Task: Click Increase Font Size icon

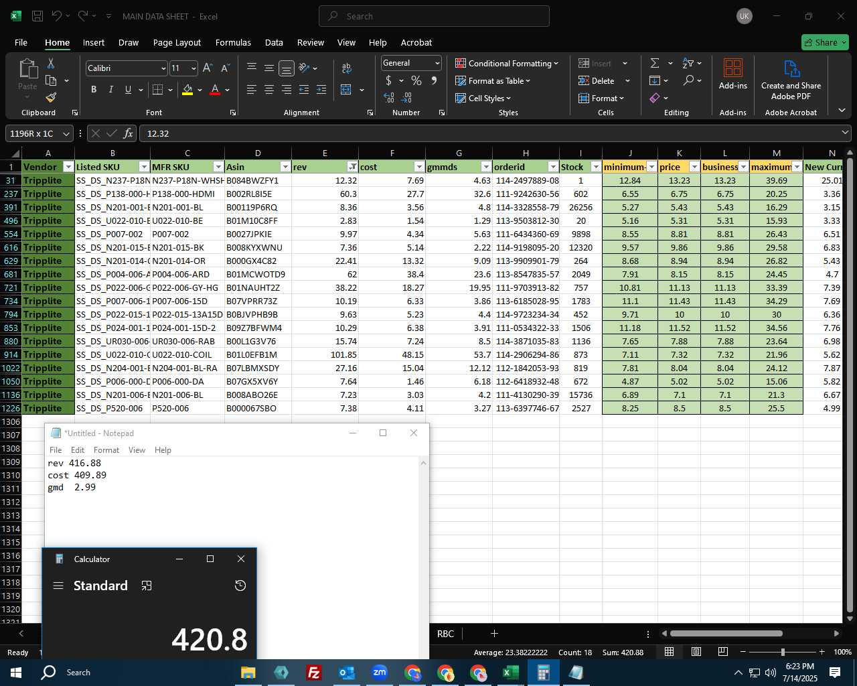Action: pos(208,68)
